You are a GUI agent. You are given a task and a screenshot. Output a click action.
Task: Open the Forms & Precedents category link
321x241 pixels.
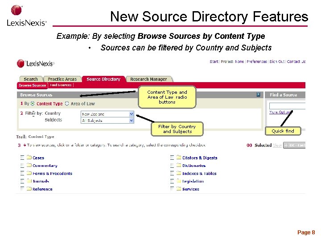click(53, 174)
